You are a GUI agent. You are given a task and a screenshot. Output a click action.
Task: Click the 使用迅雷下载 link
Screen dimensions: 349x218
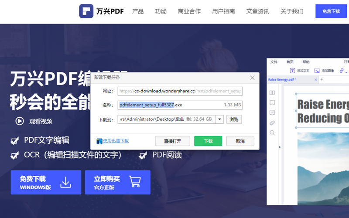pos(116,141)
